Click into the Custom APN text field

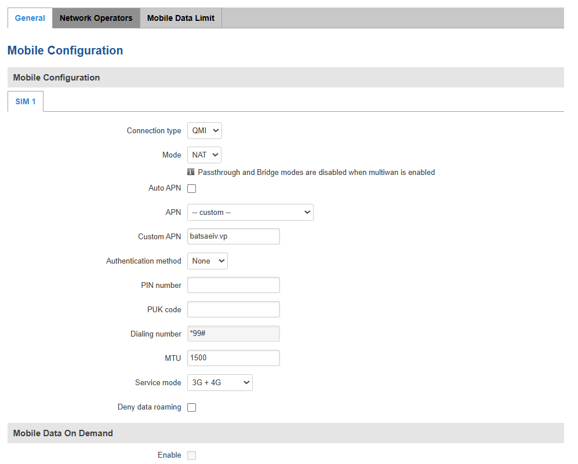[233, 237]
